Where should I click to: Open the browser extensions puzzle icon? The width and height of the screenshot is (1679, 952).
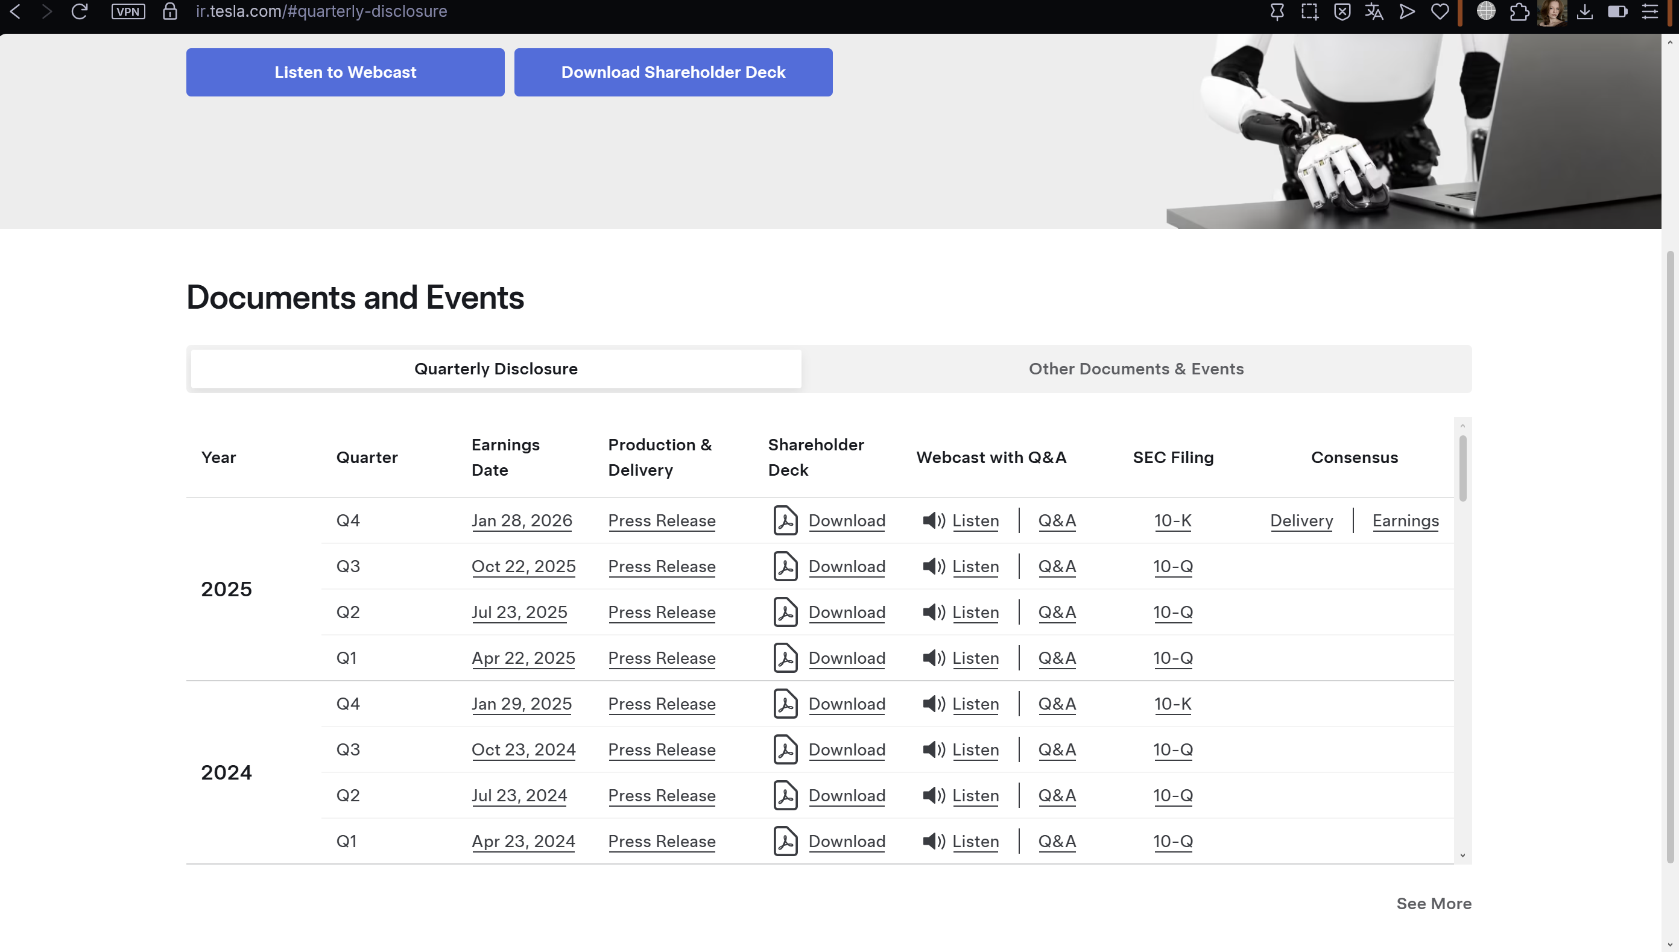(1519, 11)
